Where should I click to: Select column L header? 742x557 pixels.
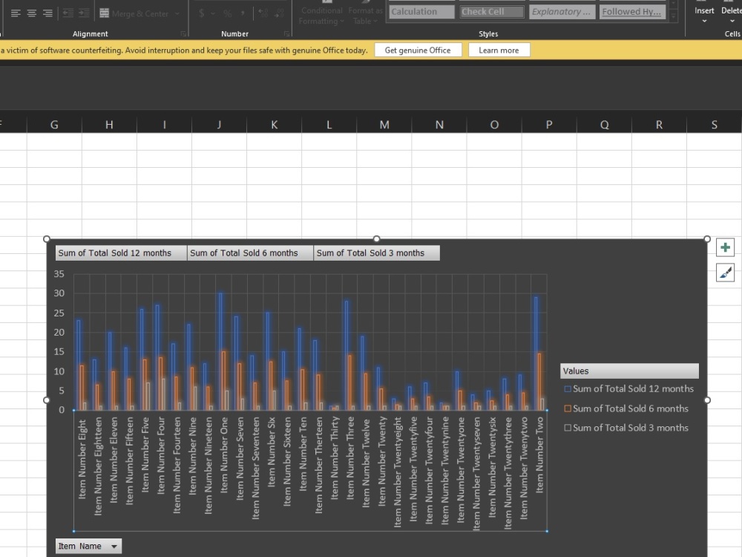[x=329, y=125]
